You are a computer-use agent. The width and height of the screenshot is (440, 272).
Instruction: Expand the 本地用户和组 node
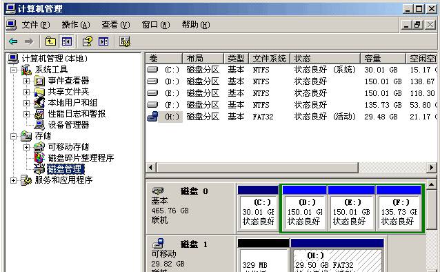pos(26,103)
